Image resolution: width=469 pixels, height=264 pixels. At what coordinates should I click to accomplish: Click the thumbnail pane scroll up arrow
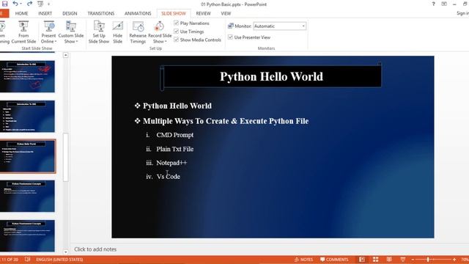click(66, 55)
